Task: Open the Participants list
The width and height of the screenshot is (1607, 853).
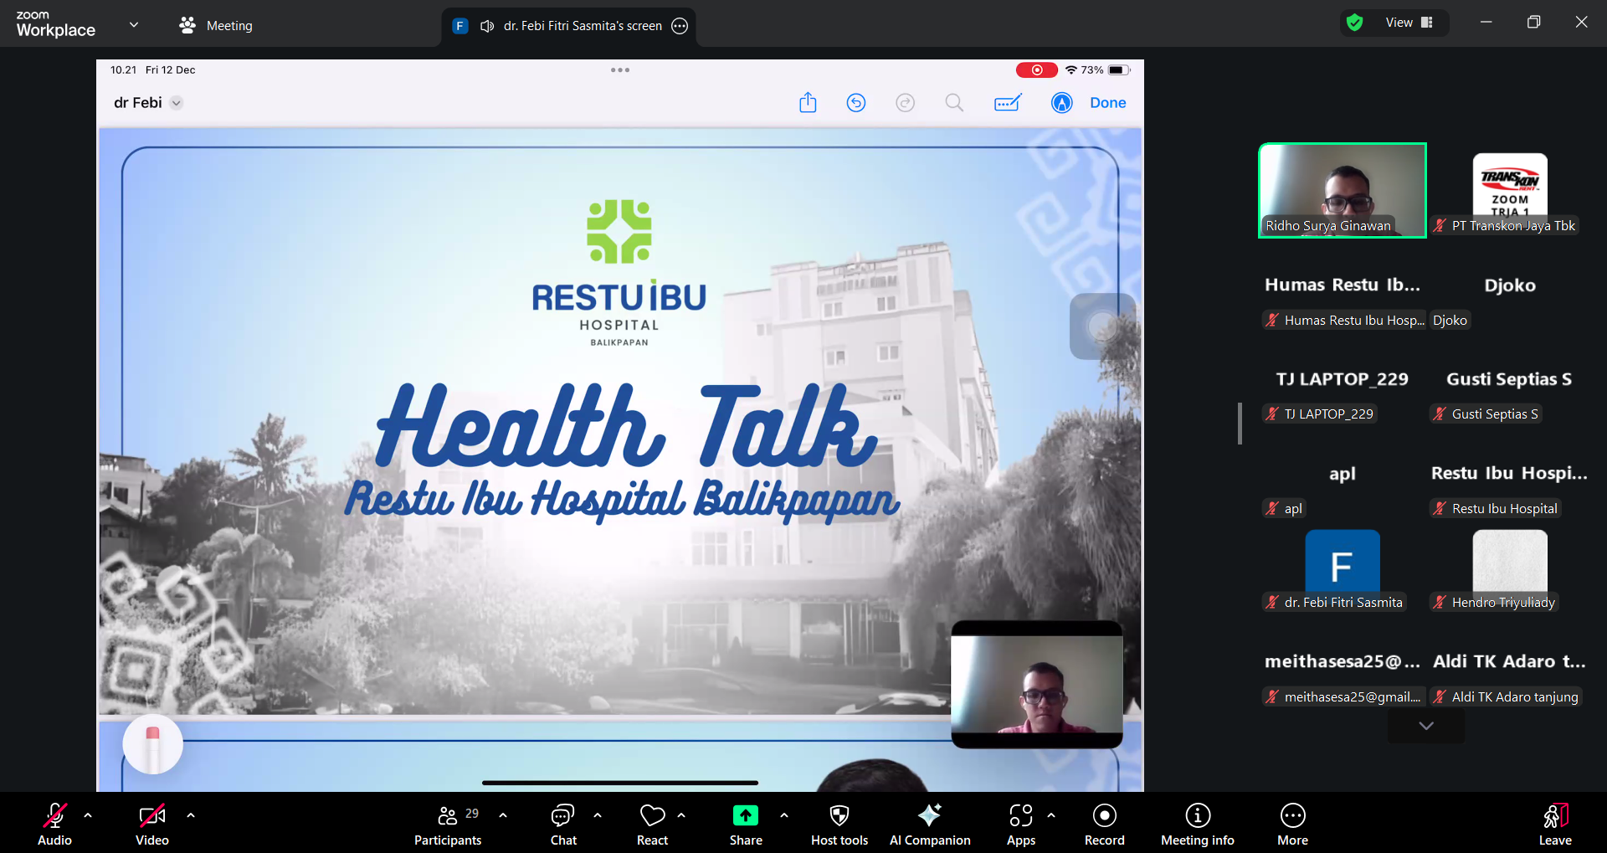Action: click(x=448, y=824)
